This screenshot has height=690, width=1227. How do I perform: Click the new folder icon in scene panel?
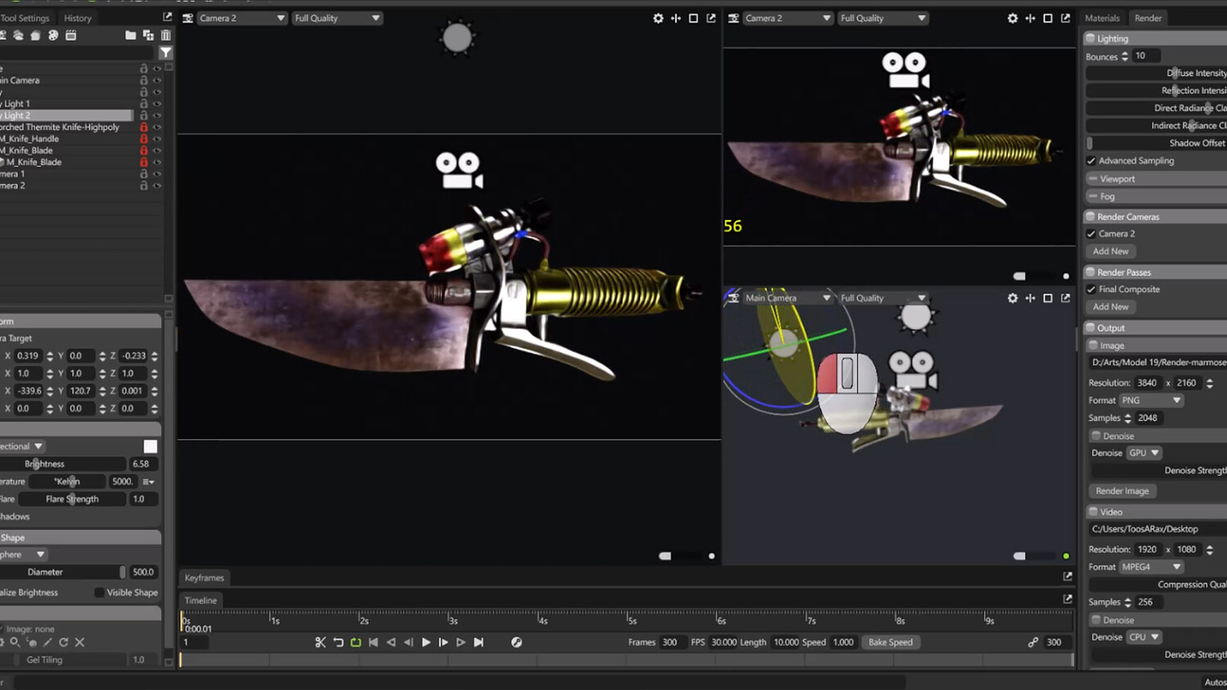[x=131, y=35]
